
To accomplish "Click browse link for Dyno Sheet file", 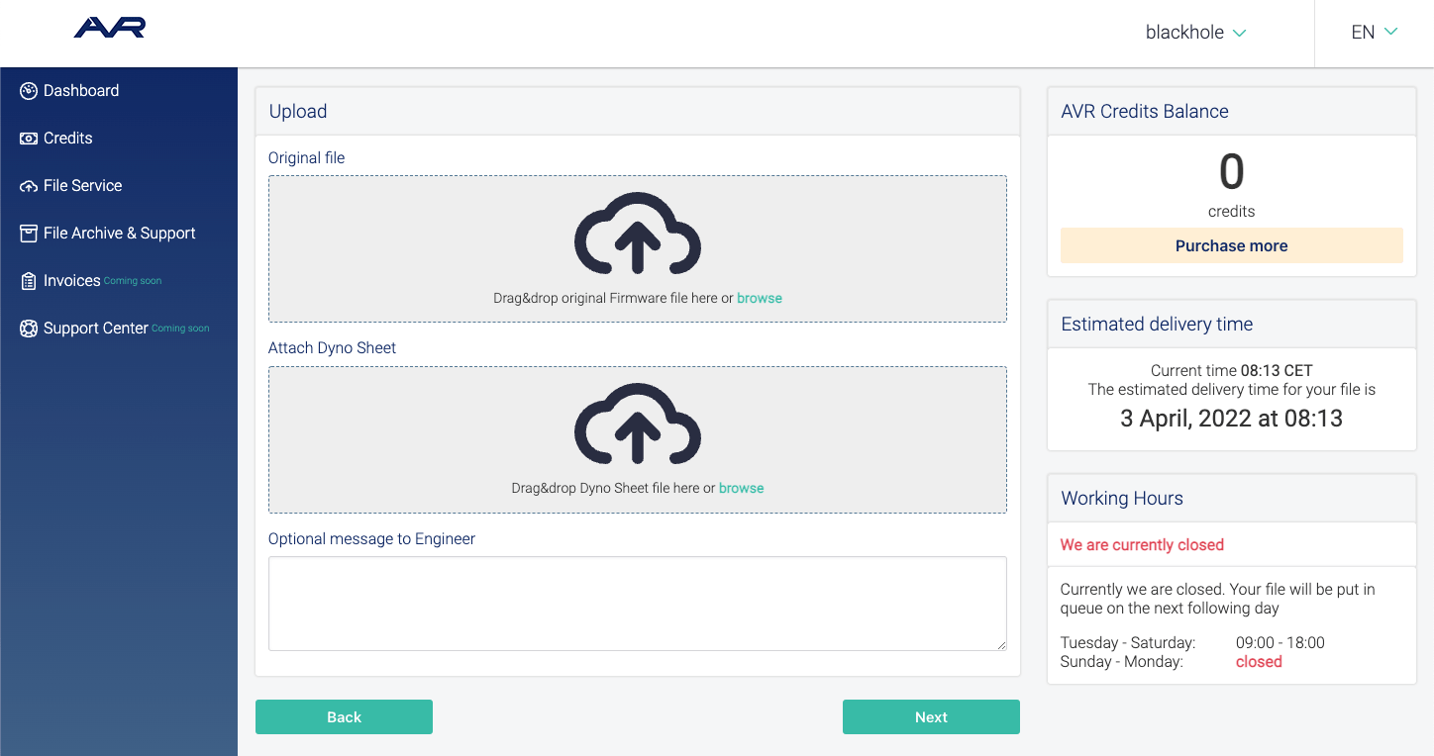I will coord(742,488).
